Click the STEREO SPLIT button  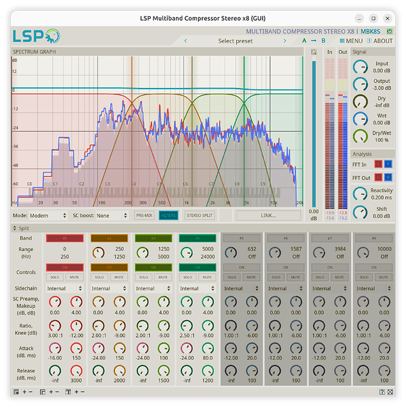200,215
